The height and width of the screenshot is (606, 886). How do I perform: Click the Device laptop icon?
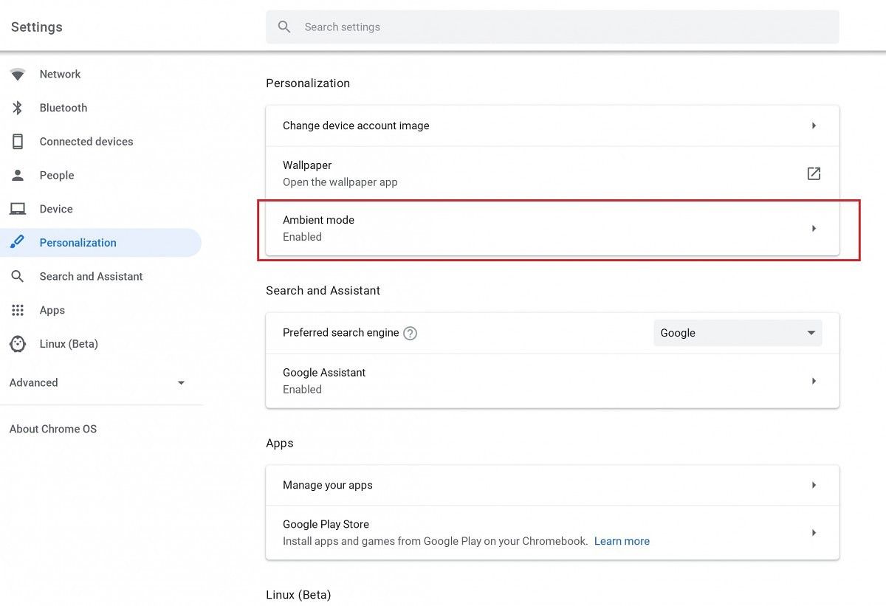click(17, 209)
